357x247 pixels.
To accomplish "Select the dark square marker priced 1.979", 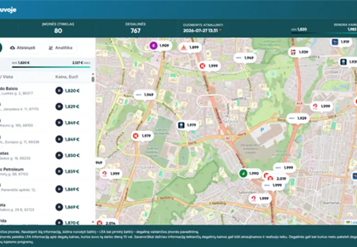I will point(188,125).
